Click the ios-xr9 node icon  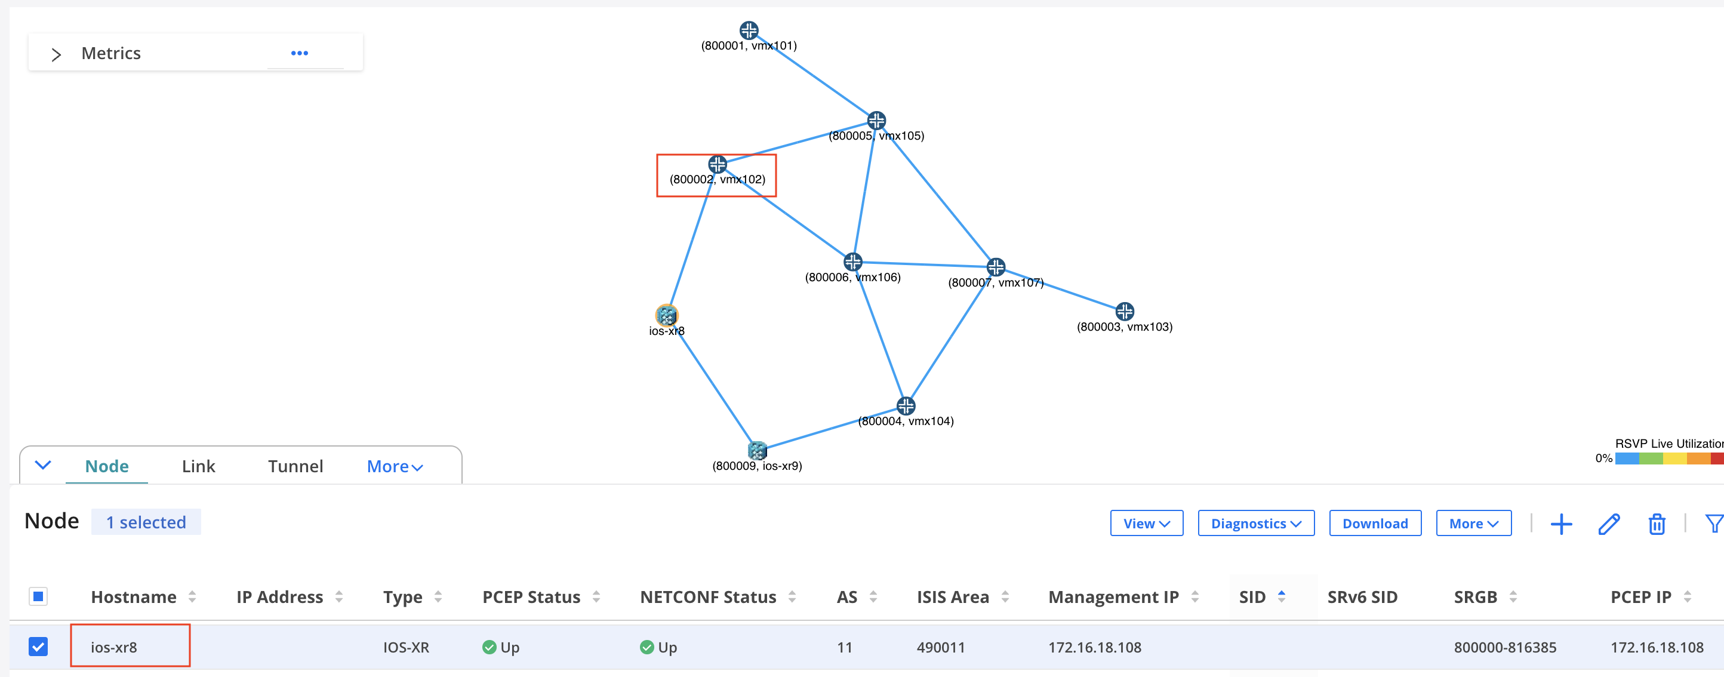click(757, 450)
